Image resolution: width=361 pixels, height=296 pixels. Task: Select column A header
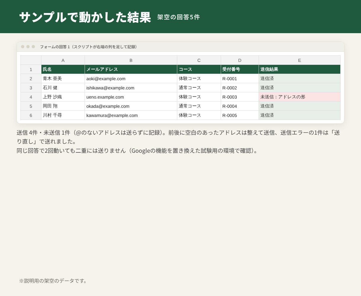click(x=63, y=60)
